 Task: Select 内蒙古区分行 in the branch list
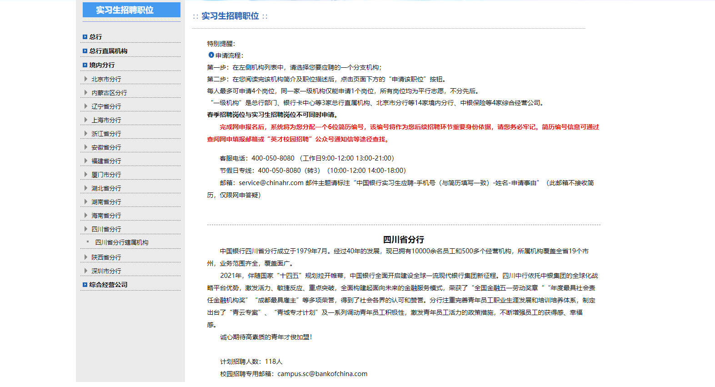pyautogui.click(x=109, y=93)
